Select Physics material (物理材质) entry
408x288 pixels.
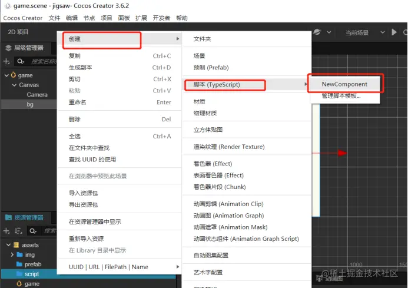(247, 113)
